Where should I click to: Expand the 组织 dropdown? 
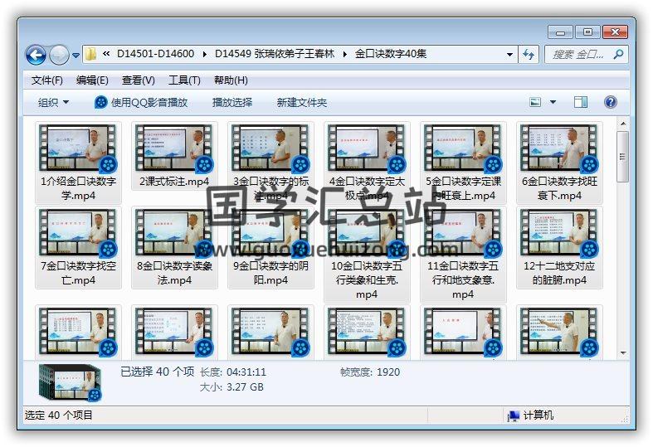pyautogui.click(x=53, y=102)
